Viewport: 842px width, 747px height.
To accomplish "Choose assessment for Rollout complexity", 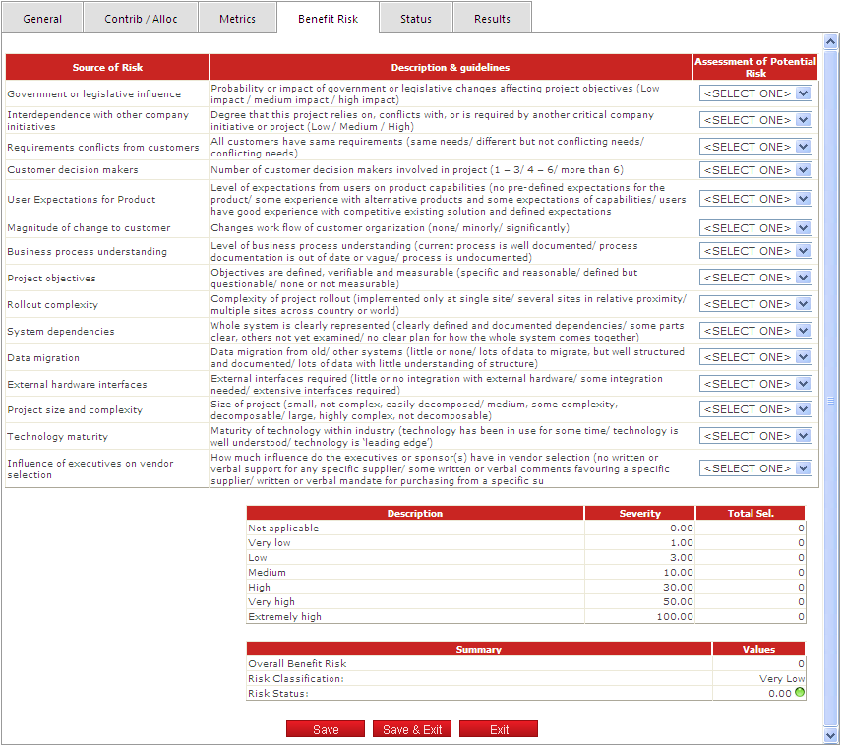I will [754, 304].
